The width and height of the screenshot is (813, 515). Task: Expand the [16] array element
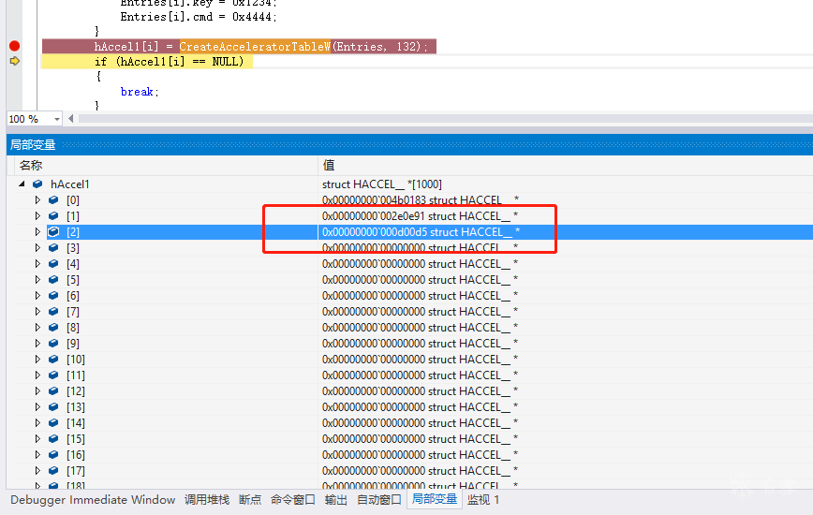(x=37, y=455)
